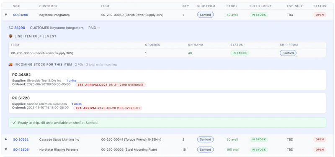Click the FULFILLMENT column header
335x157 pixels.
[x=260, y=6]
